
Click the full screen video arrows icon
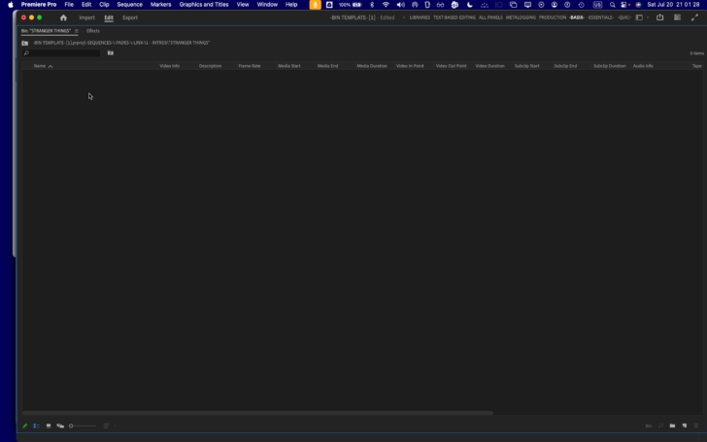click(694, 17)
